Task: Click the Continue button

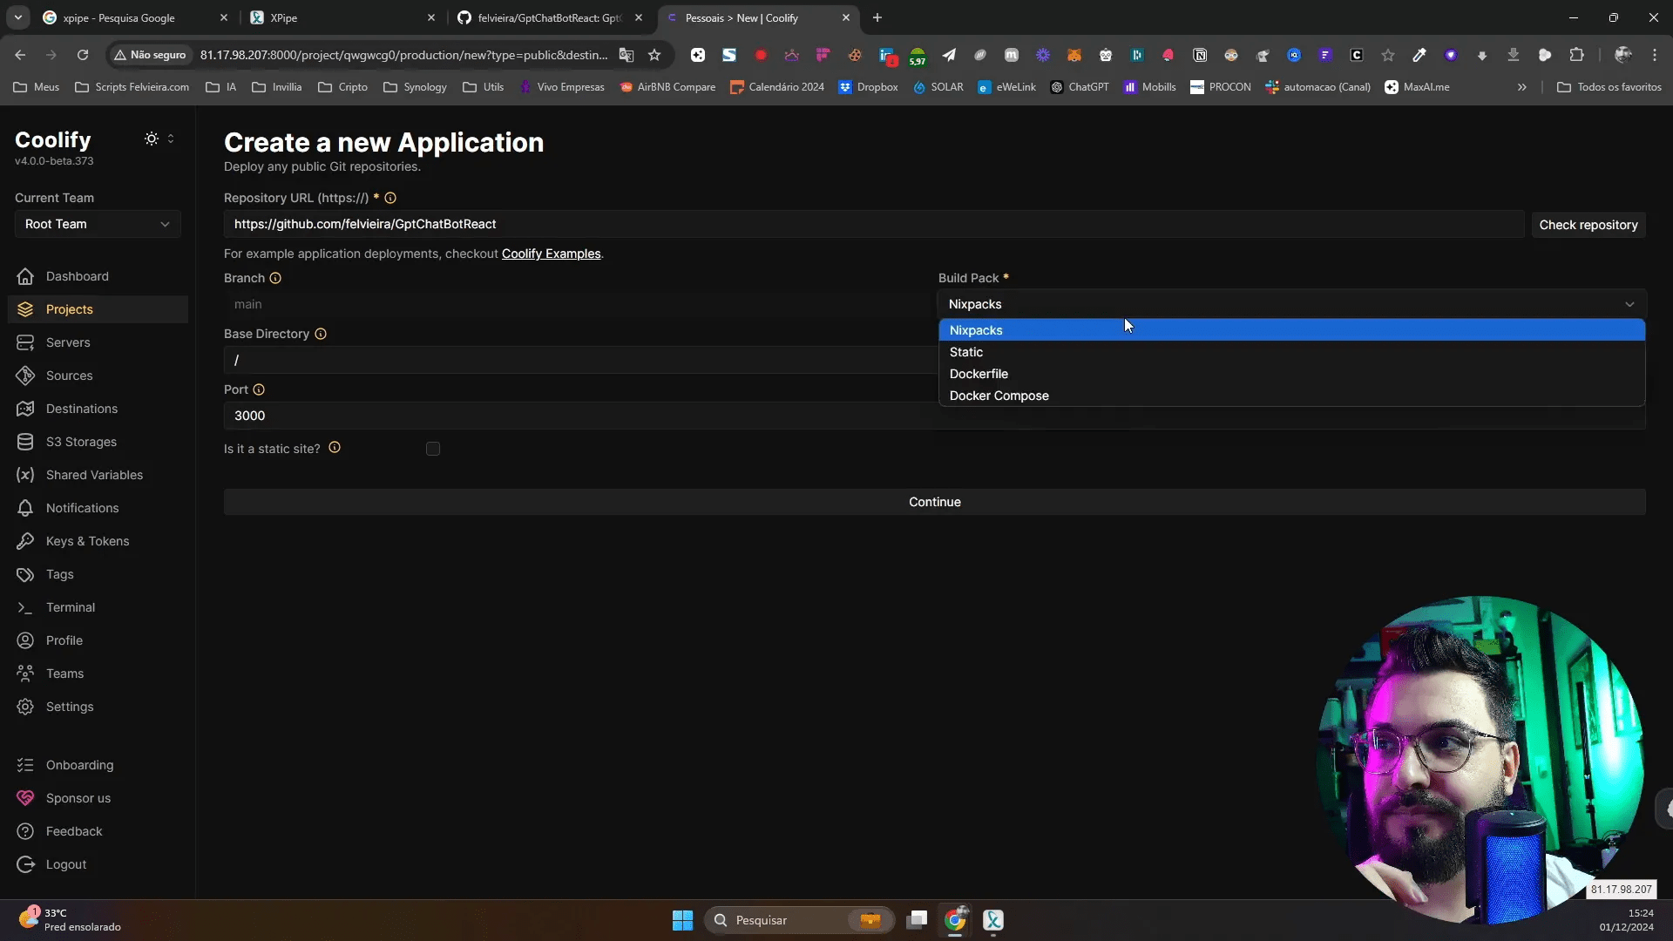Action: (934, 502)
